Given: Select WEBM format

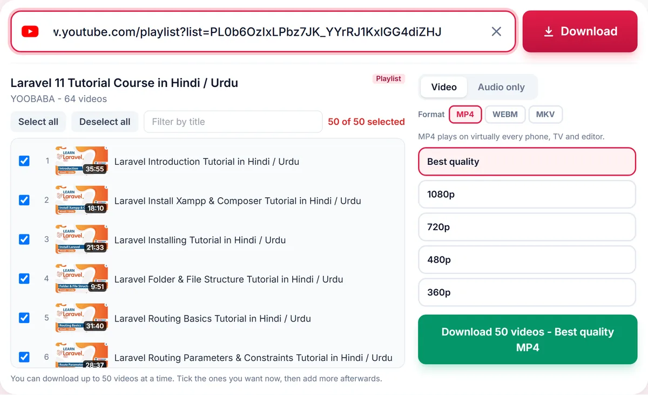Looking at the screenshot, I should (505, 115).
